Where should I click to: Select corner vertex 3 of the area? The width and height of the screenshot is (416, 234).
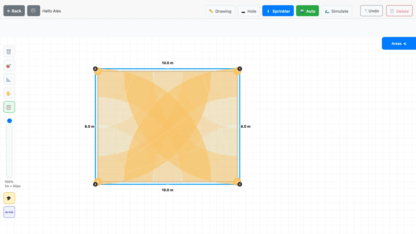(95, 184)
